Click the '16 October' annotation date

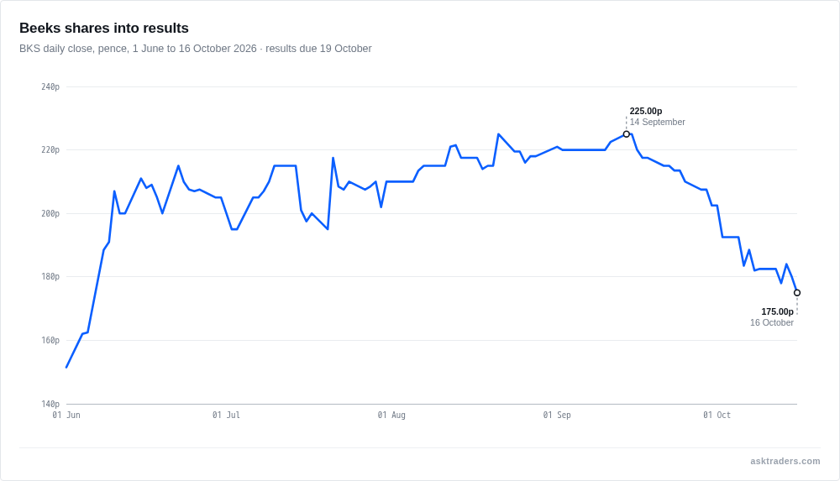click(x=772, y=322)
